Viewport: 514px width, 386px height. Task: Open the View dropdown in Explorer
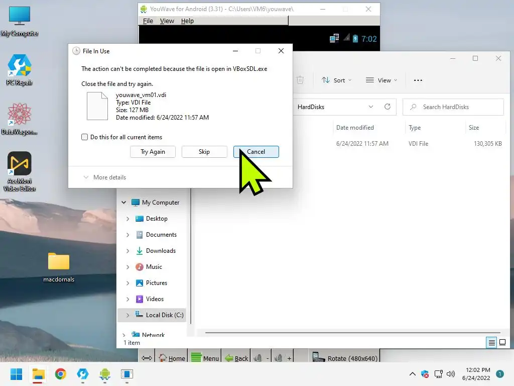click(x=381, y=80)
